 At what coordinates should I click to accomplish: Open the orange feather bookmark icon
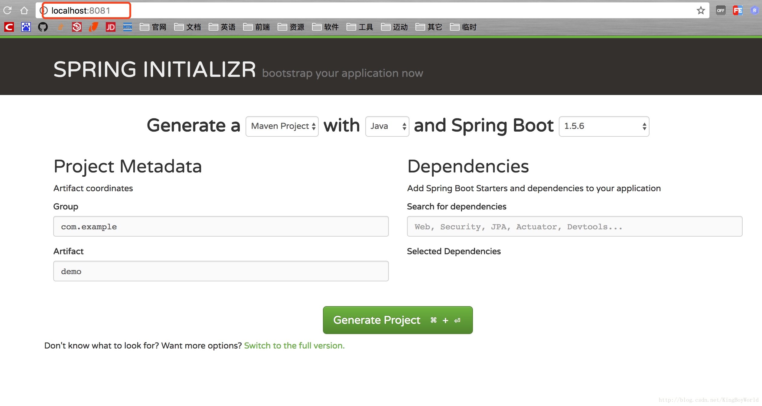93,27
